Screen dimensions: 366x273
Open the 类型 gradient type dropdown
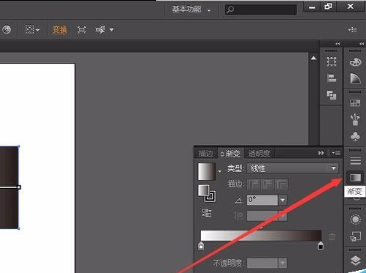[x=293, y=168]
